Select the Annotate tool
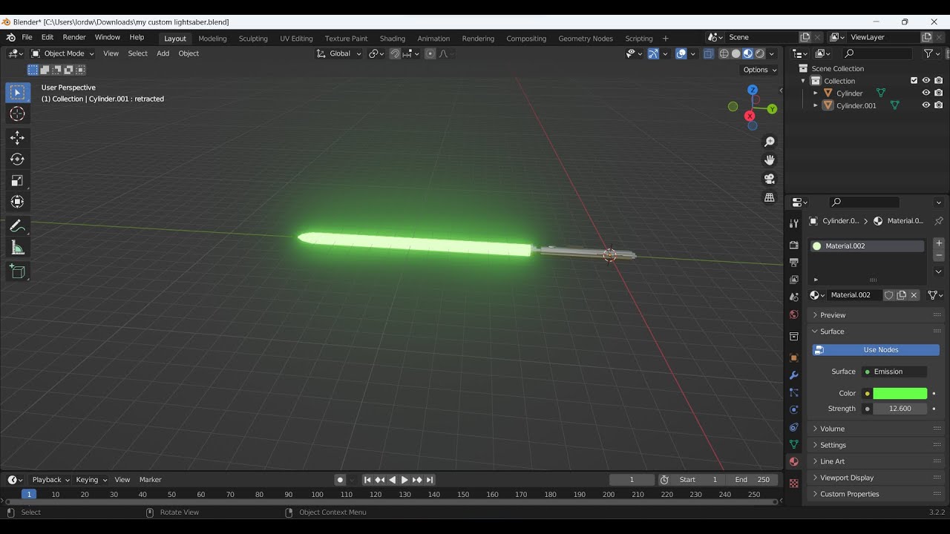Viewport: 950px width, 534px height. pyautogui.click(x=17, y=226)
